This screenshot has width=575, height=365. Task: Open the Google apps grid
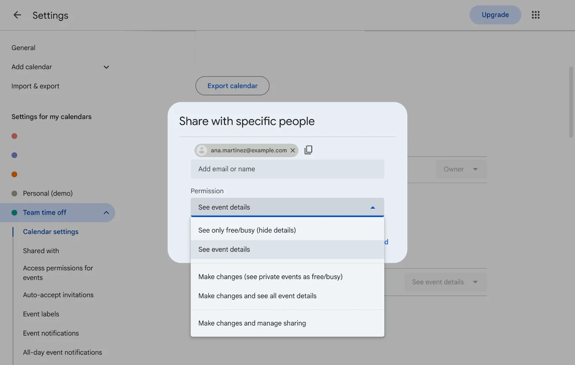[x=535, y=15]
